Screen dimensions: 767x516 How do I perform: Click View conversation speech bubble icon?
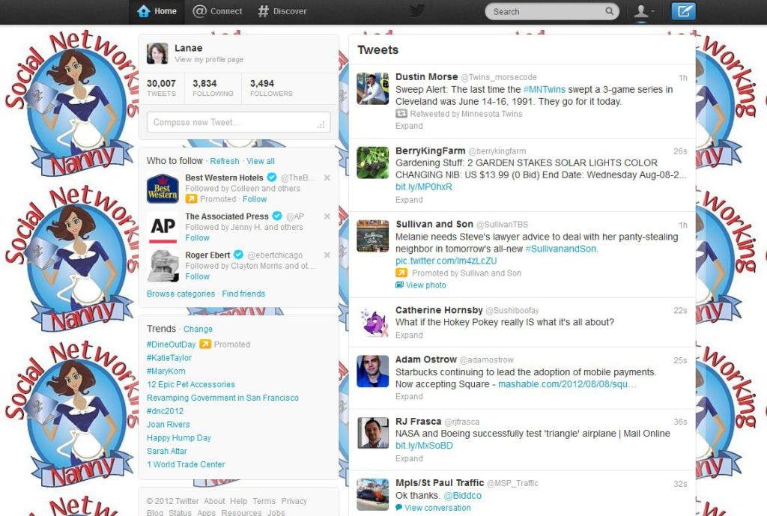point(398,508)
